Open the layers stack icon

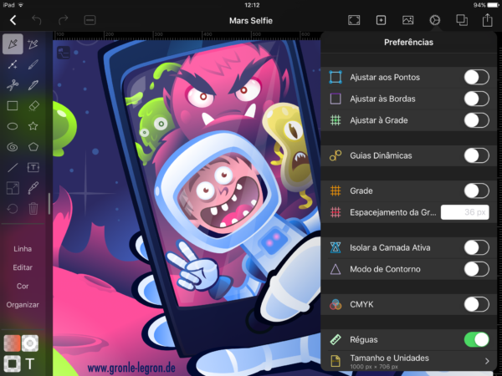tap(461, 20)
